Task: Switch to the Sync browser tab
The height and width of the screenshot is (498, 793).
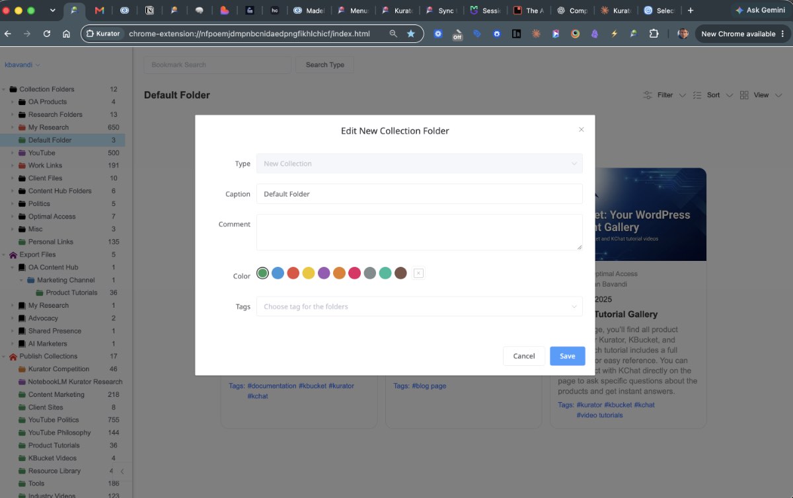Action: (x=441, y=11)
